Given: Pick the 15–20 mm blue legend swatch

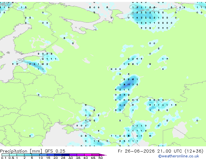Looking at the screenshot, I should click(50, 155).
